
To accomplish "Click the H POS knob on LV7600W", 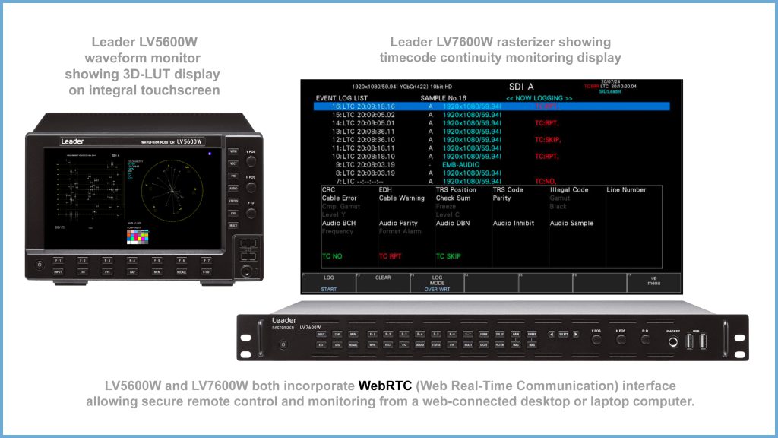I will click(621, 340).
